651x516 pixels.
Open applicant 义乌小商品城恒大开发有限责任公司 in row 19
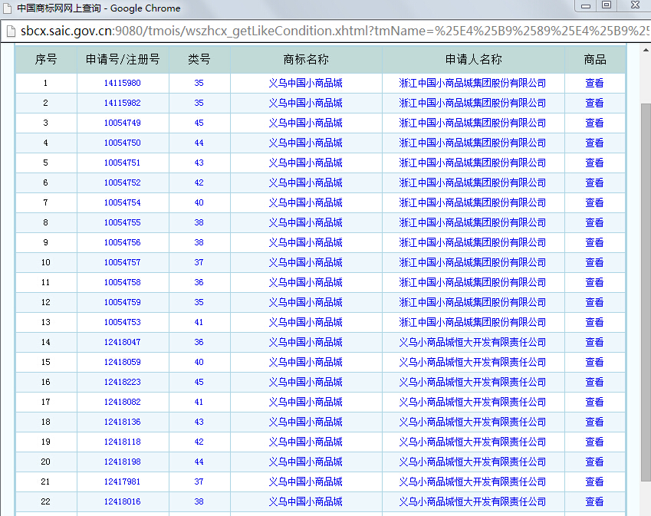pos(472,442)
